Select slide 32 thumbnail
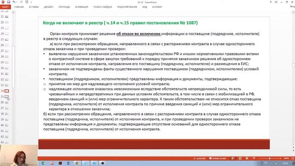295x166 pixels. click(6, 80)
